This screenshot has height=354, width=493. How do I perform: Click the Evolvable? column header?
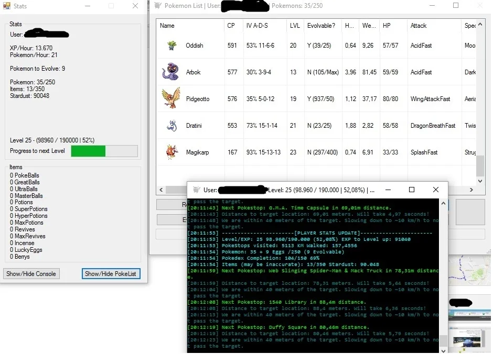click(323, 26)
